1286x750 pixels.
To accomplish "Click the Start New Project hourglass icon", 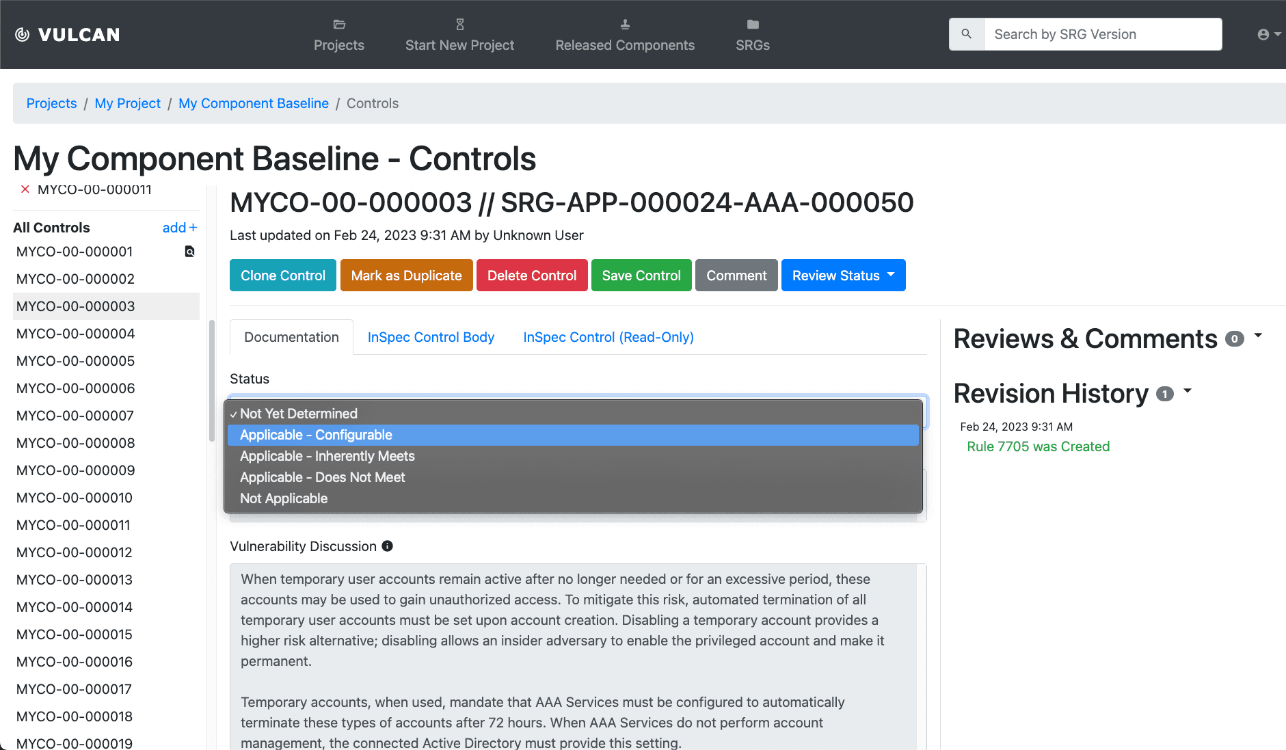I will [x=459, y=23].
